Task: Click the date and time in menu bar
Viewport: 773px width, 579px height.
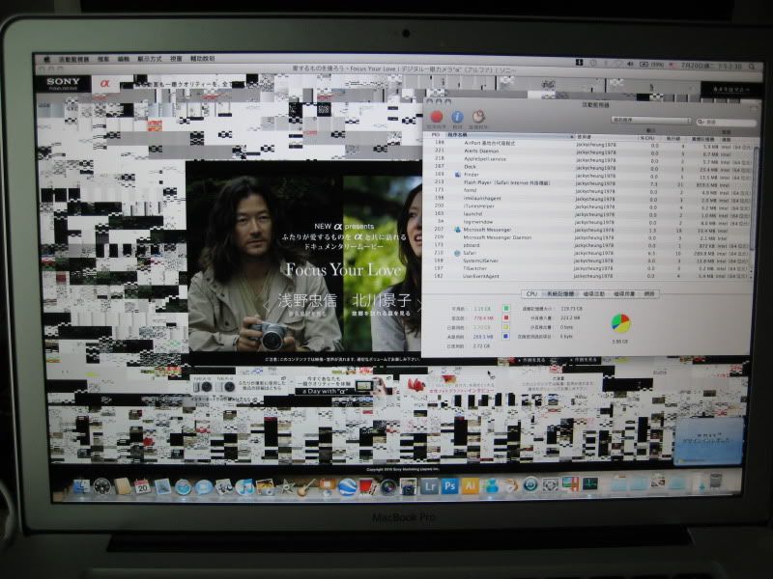Action: tap(711, 66)
